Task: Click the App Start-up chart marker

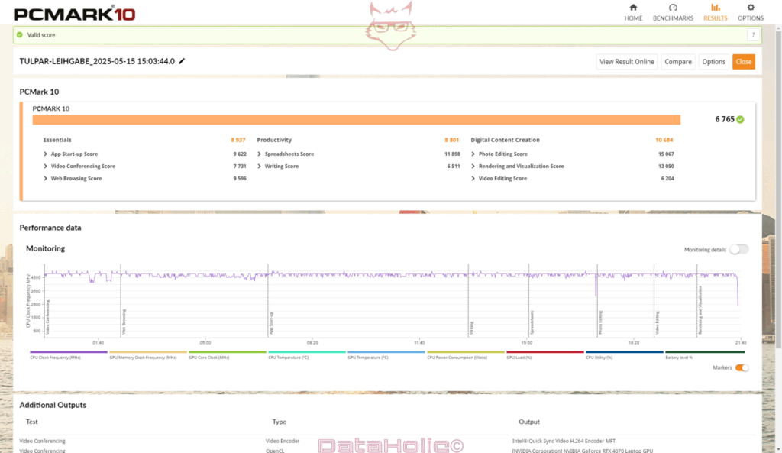Action: pos(271,323)
